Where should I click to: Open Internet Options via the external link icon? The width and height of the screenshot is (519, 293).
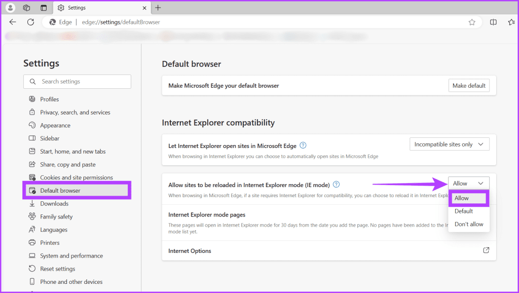tap(486, 250)
